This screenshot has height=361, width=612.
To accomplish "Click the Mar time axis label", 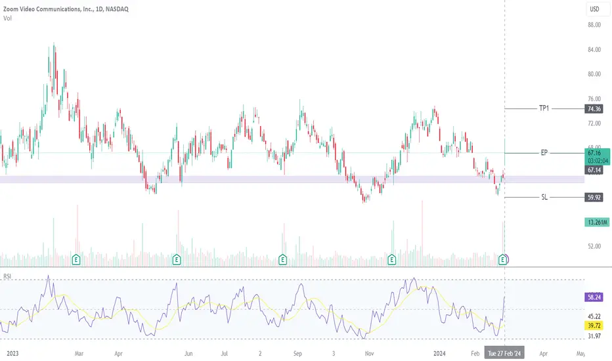I will pyautogui.click(x=79, y=354).
